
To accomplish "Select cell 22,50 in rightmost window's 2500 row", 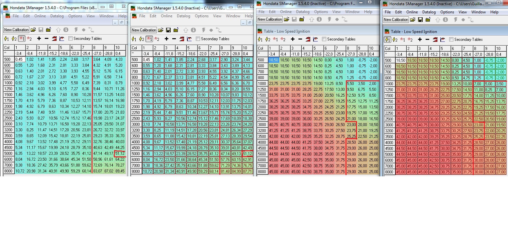I will (x=478, y=119).
